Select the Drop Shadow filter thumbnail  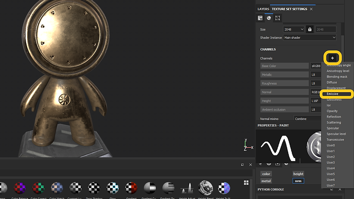94,188
